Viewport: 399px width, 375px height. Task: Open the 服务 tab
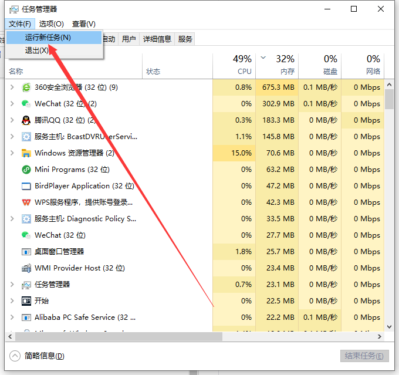pos(185,39)
